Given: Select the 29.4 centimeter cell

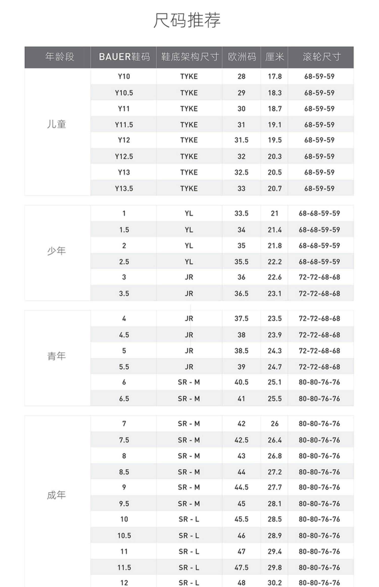Looking at the screenshot, I should point(275,551).
